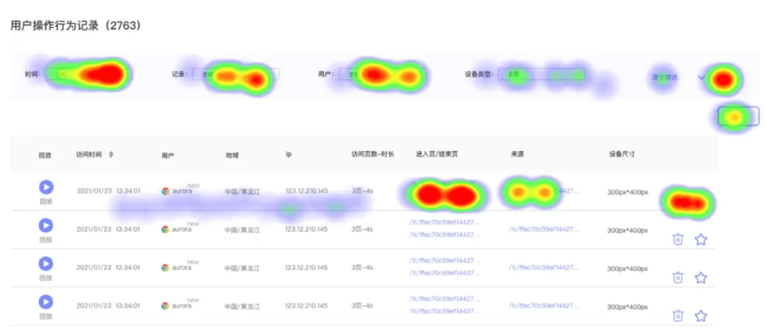Click the 用户 column header
The width and height of the screenshot is (766, 329).
point(168,156)
